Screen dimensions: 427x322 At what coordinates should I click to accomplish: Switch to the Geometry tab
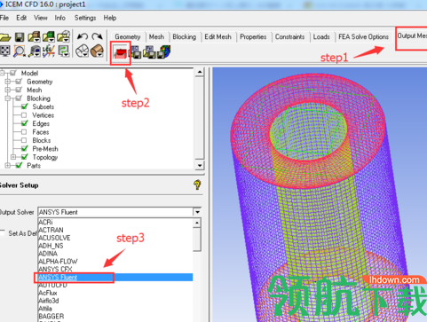click(128, 36)
